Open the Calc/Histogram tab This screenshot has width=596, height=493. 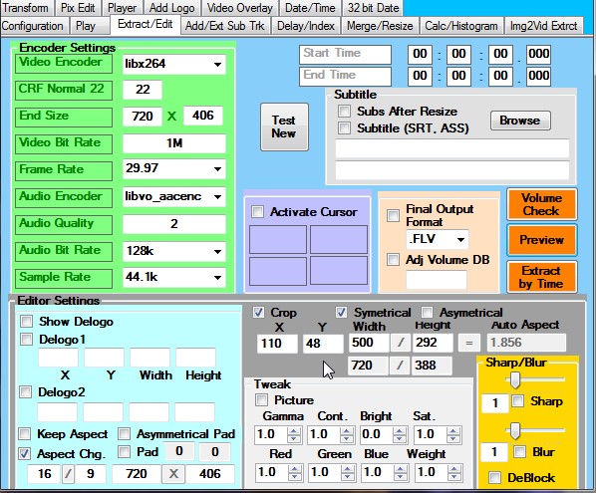click(x=461, y=26)
